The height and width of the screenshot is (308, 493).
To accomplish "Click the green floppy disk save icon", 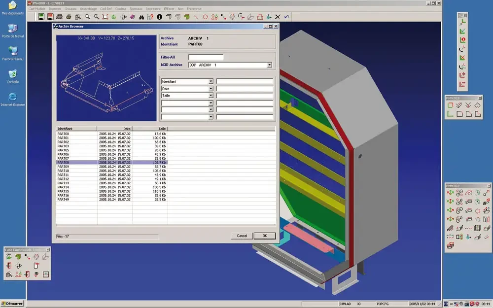I will click(41, 17).
